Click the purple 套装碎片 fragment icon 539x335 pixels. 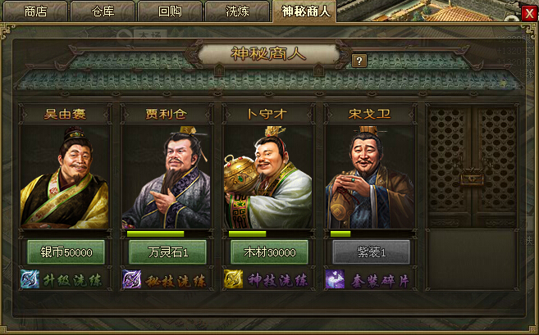(336, 279)
